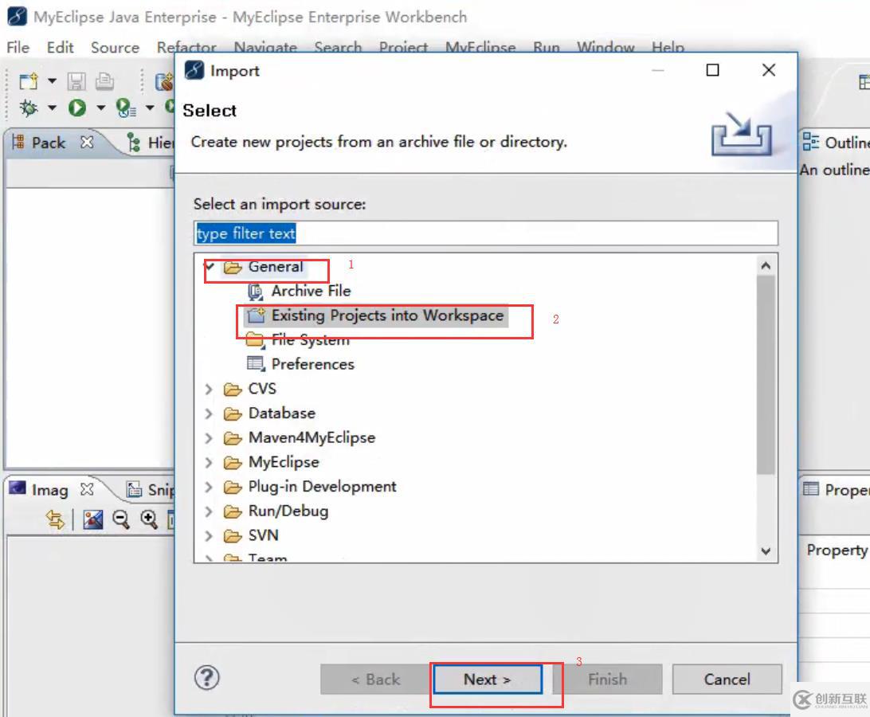
Task: Click the import list scroll up arrow
Action: click(766, 266)
